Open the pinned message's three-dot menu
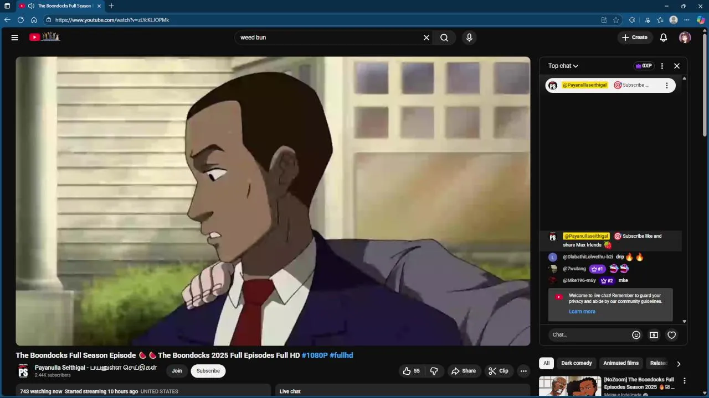 (666, 85)
